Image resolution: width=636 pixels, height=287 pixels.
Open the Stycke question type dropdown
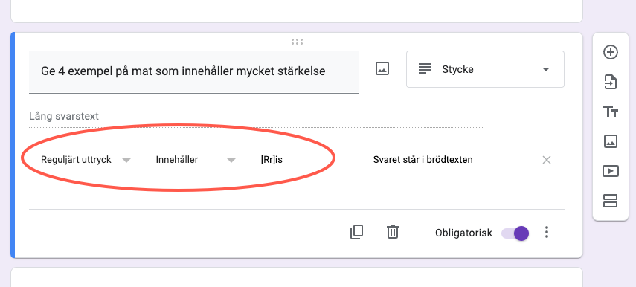pyautogui.click(x=485, y=69)
